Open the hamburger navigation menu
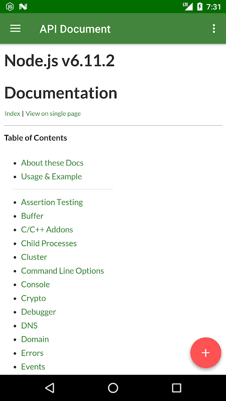 16,29
